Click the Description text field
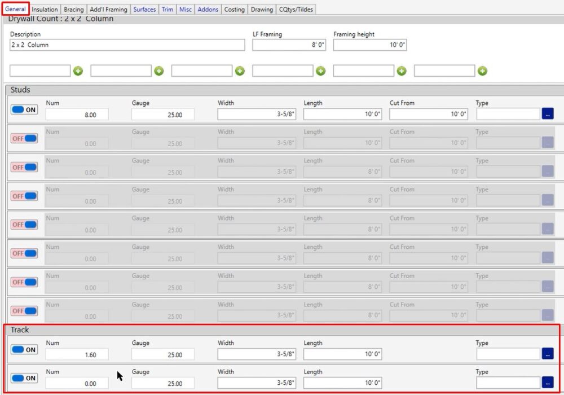 127,45
